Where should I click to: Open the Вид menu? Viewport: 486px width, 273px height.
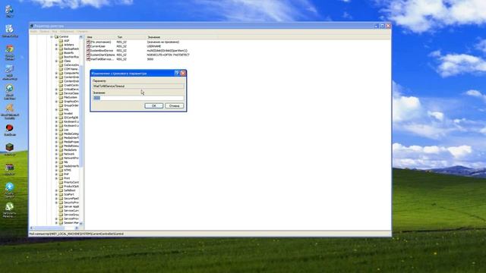point(55,32)
